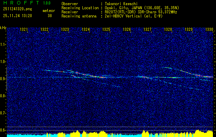The width and height of the screenshot is (216, 137).
Task: Click the Receiver label
Action: [70, 12]
